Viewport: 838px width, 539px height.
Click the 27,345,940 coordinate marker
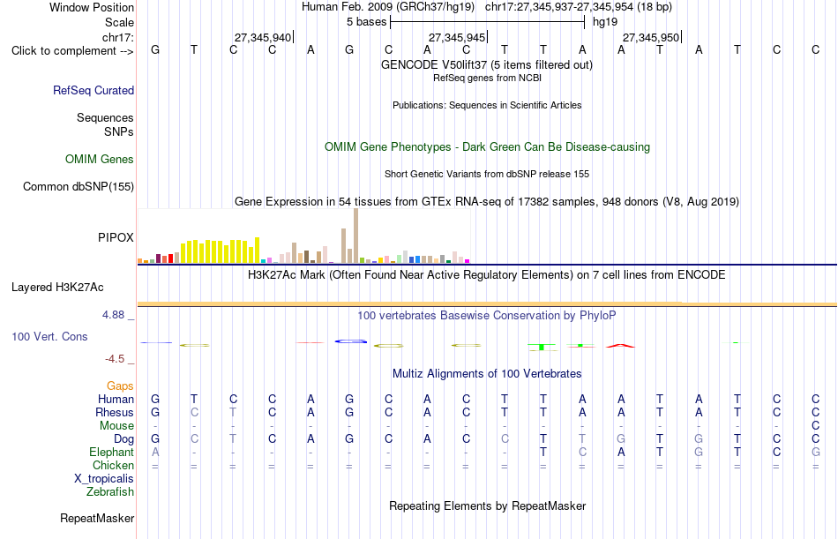point(263,37)
